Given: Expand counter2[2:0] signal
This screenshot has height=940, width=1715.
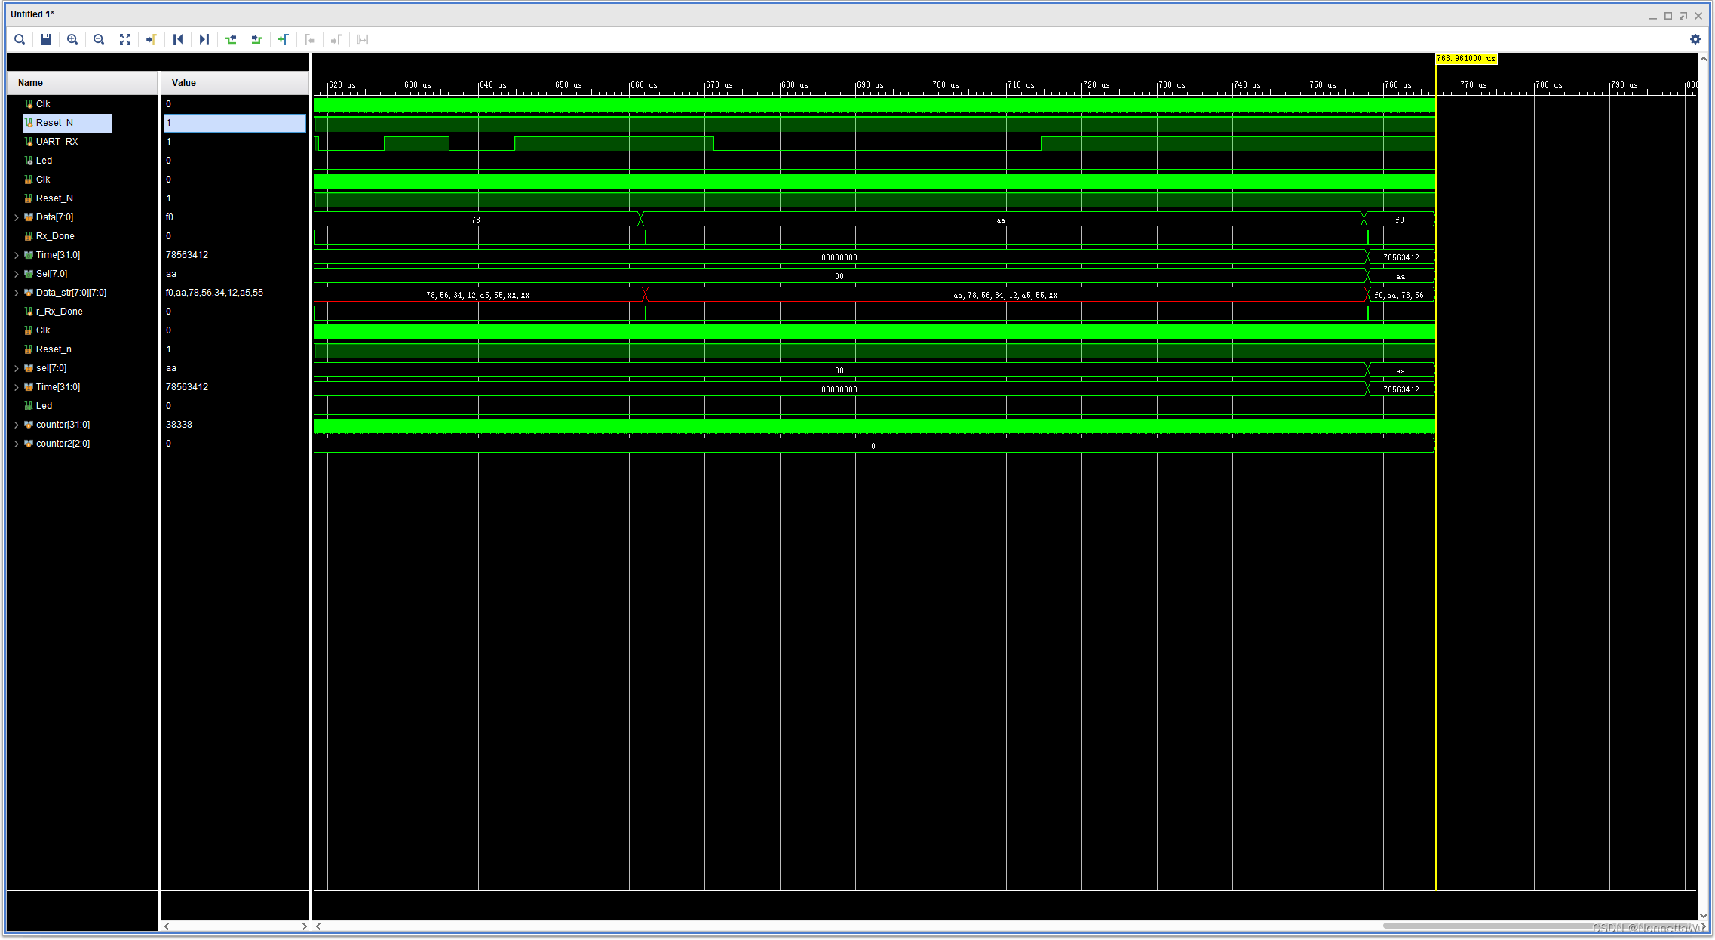Looking at the screenshot, I should click(17, 444).
